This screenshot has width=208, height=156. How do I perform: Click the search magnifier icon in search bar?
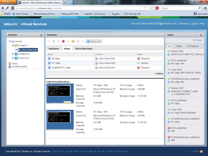pyautogui.click(x=199, y=8)
